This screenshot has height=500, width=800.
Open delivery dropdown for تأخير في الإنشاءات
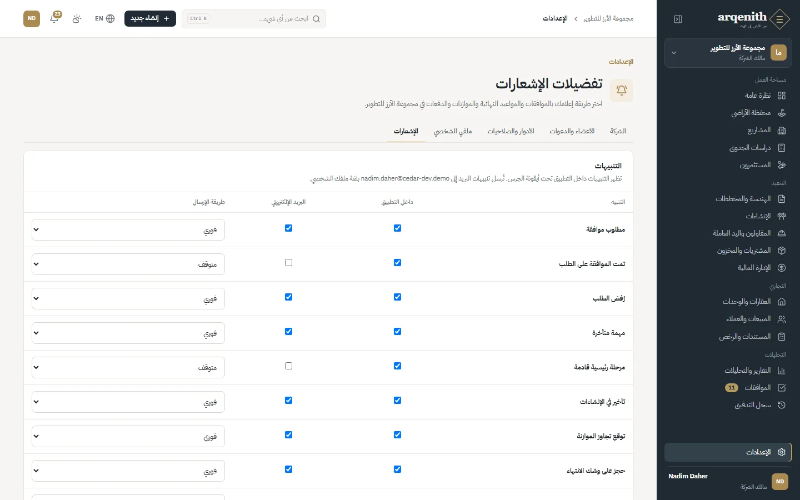[x=128, y=402]
